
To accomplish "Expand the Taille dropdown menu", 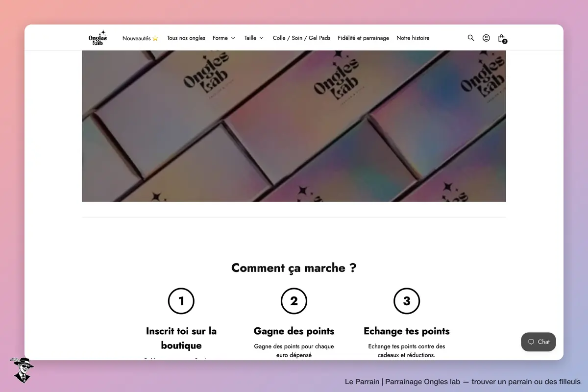I will coord(254,38).
